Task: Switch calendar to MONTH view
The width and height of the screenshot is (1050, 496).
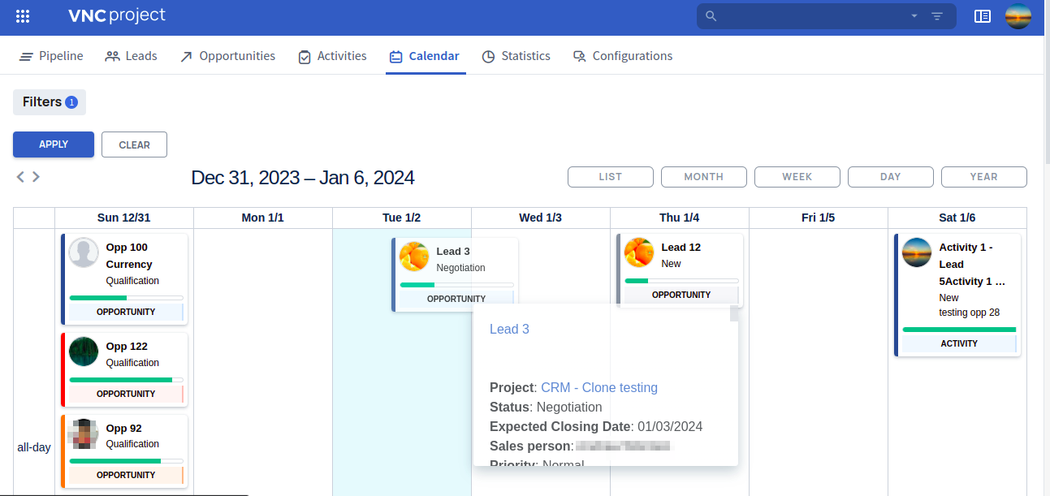Action: coord(703,177)
